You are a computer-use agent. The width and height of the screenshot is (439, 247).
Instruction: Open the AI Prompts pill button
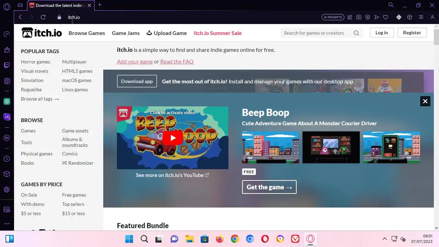click(x=333, y=17)
